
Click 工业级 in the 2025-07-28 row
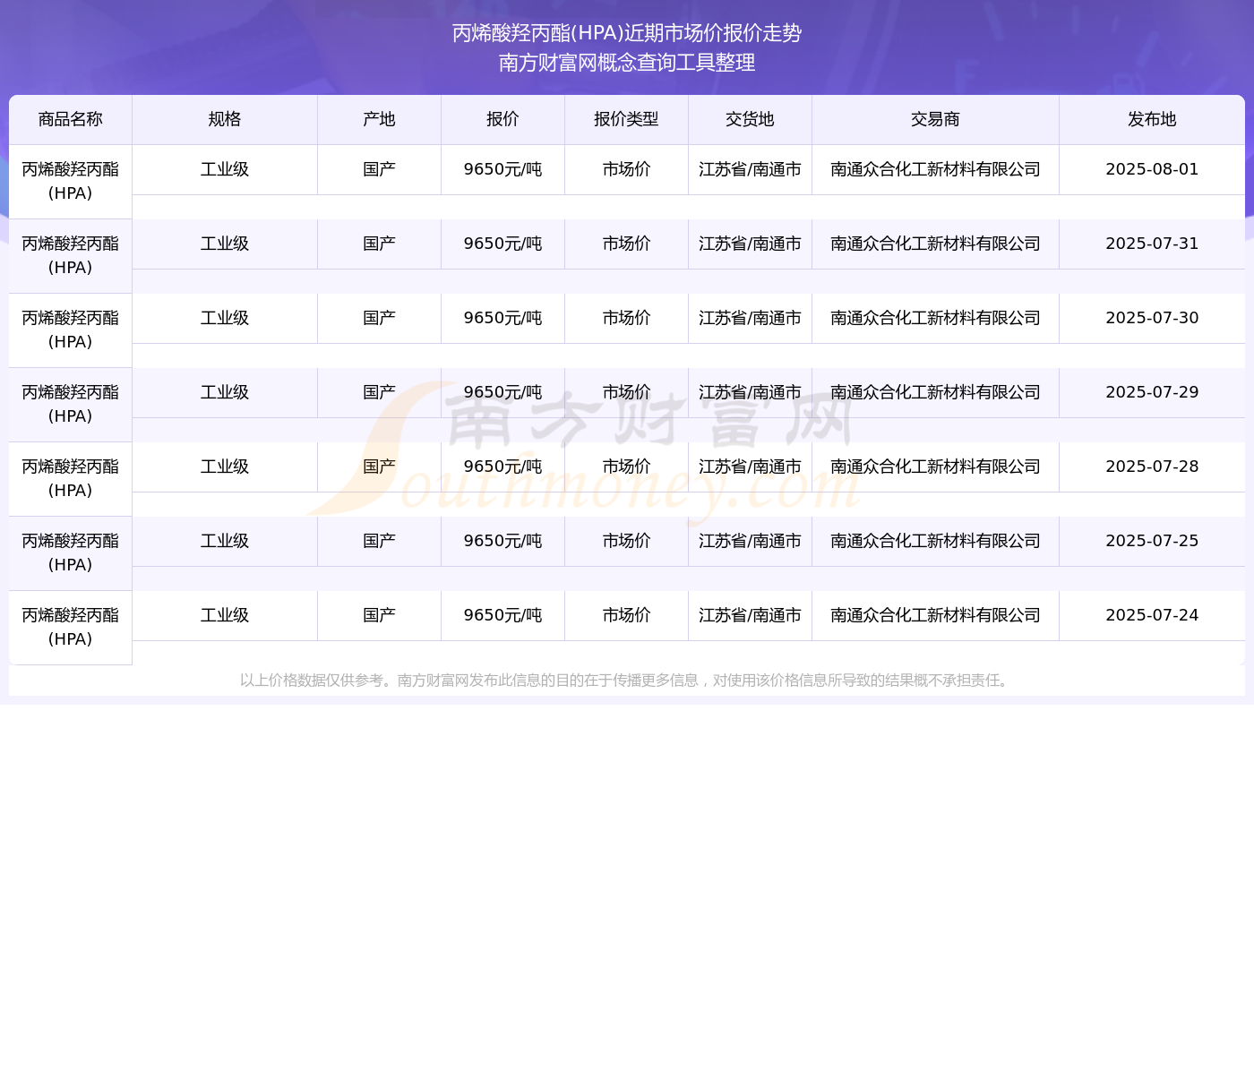coord(225,467)
